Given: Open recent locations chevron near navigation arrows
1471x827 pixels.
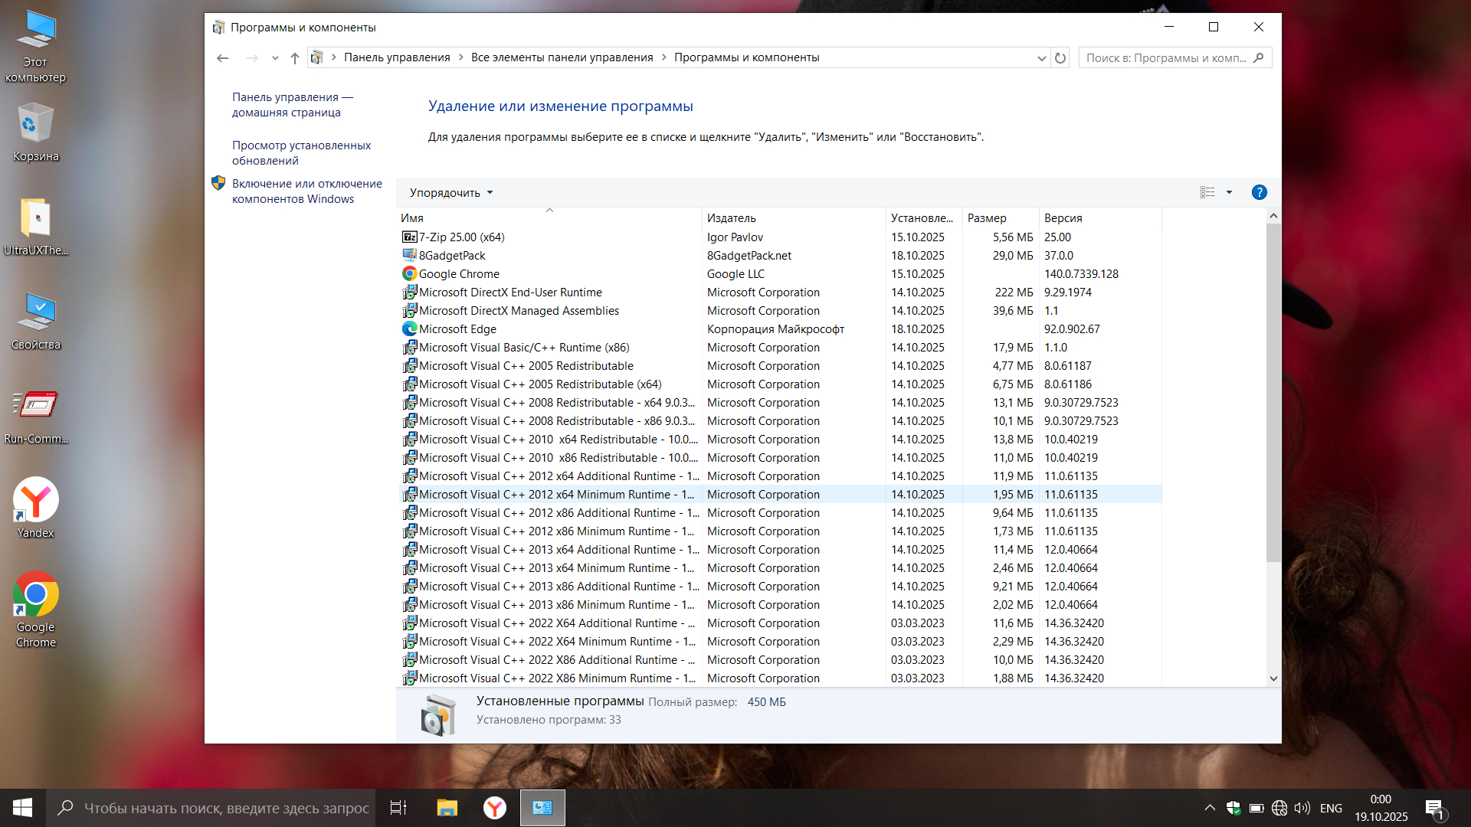Looking at the screenshot, I should (275, 58).
